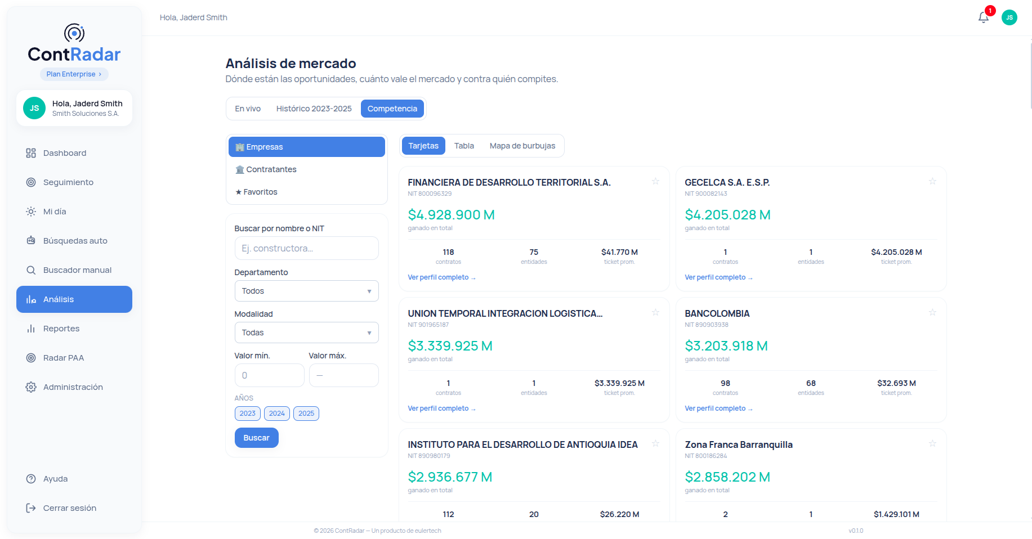
Task: Open Ver perfil completo for GECELCA
Action: click(719, 277)
